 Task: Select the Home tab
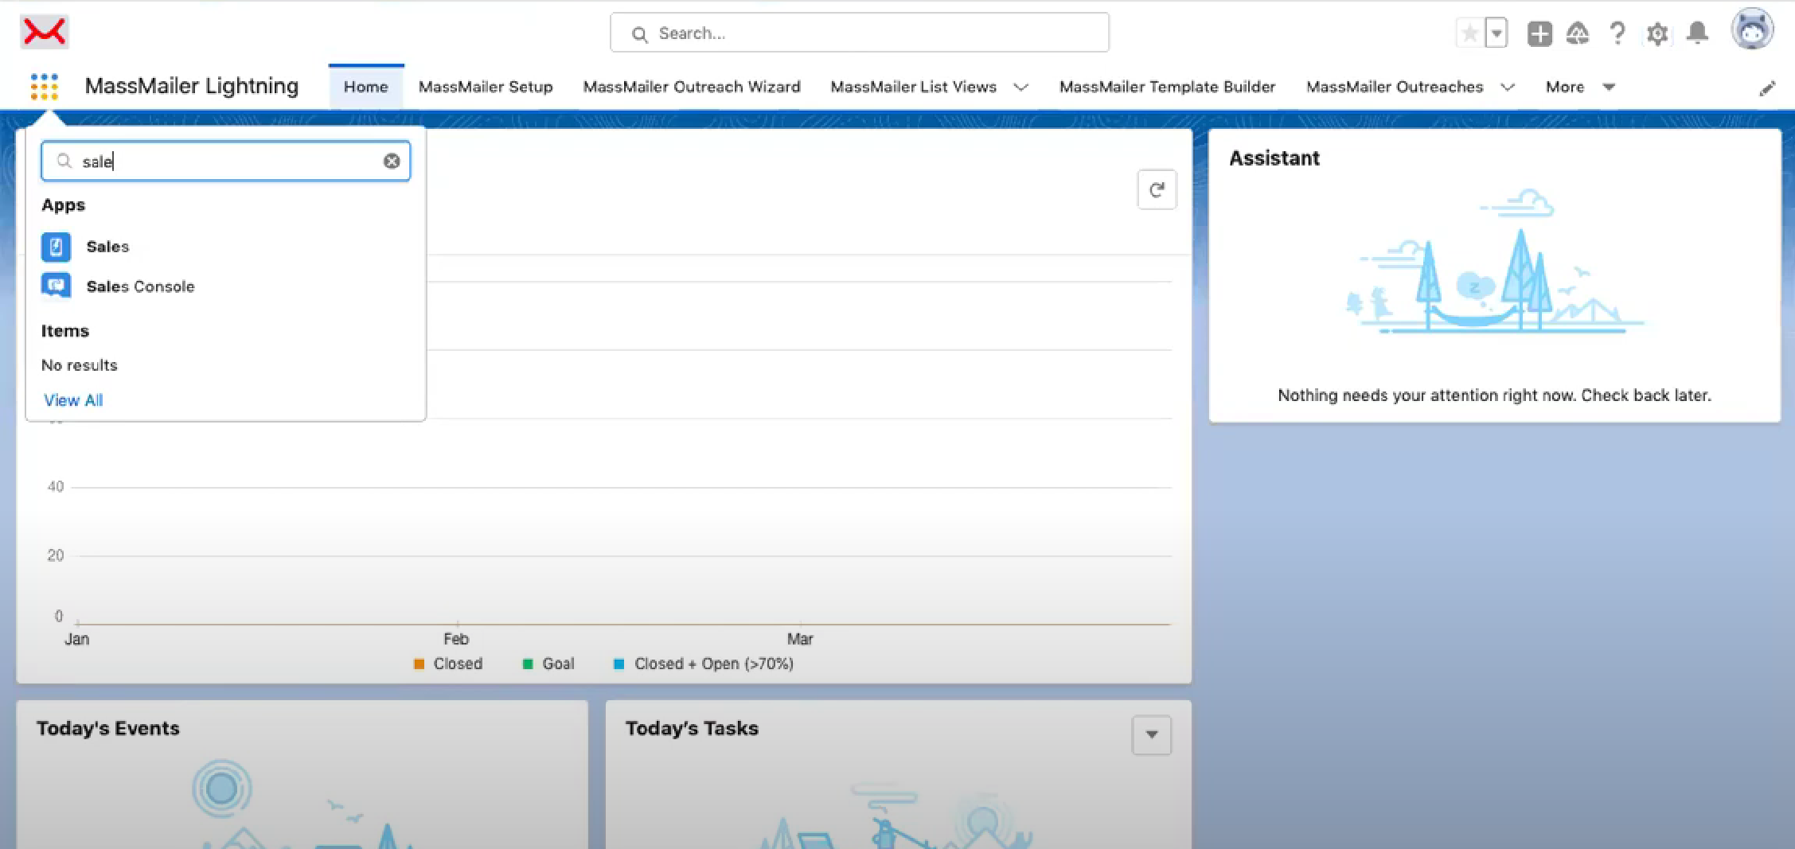pyautogui.click(x=366, y=87)
